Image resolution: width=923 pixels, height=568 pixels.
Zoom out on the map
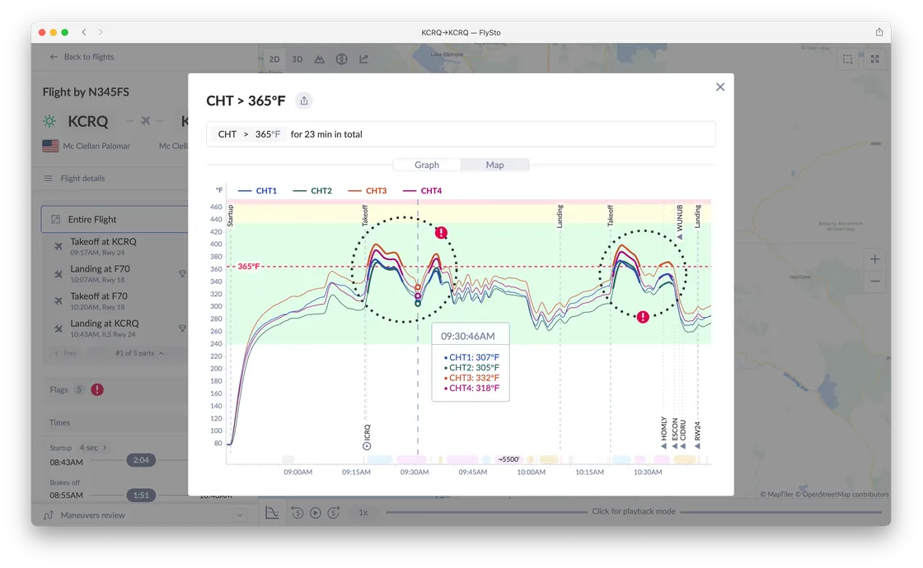[x=874, y=281]
